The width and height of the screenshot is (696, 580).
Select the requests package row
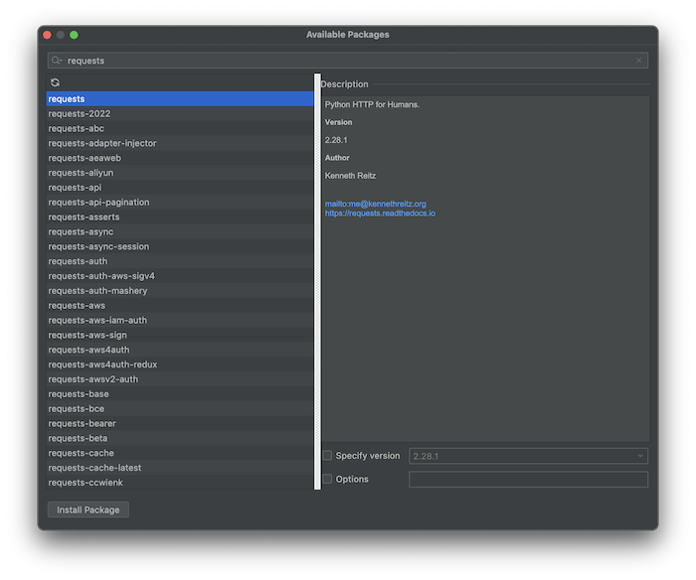click(180, 99)
